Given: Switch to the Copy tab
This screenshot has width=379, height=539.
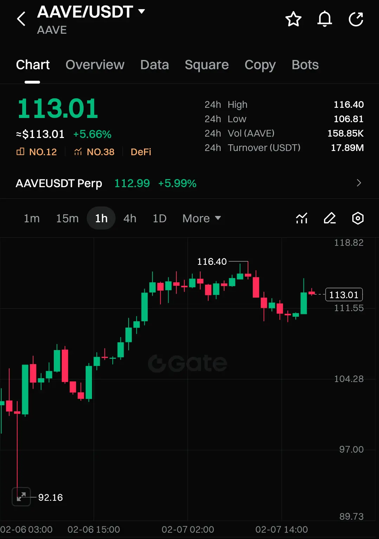Looking at the screenshot, I should pyautogui.click(x=260, y=65).
